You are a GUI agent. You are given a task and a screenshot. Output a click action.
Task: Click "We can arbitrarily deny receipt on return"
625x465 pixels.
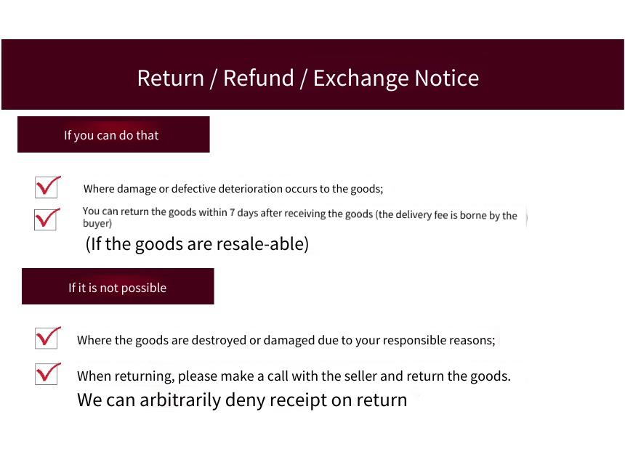point(242,400)
